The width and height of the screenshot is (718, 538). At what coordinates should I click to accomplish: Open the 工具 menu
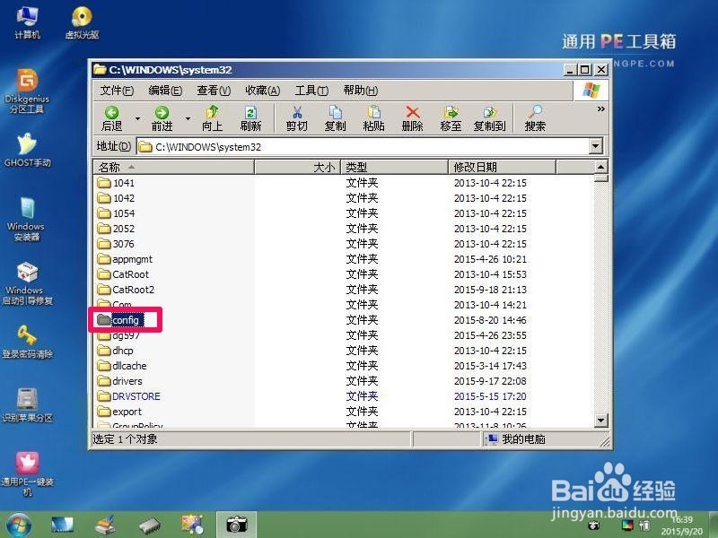310,91
